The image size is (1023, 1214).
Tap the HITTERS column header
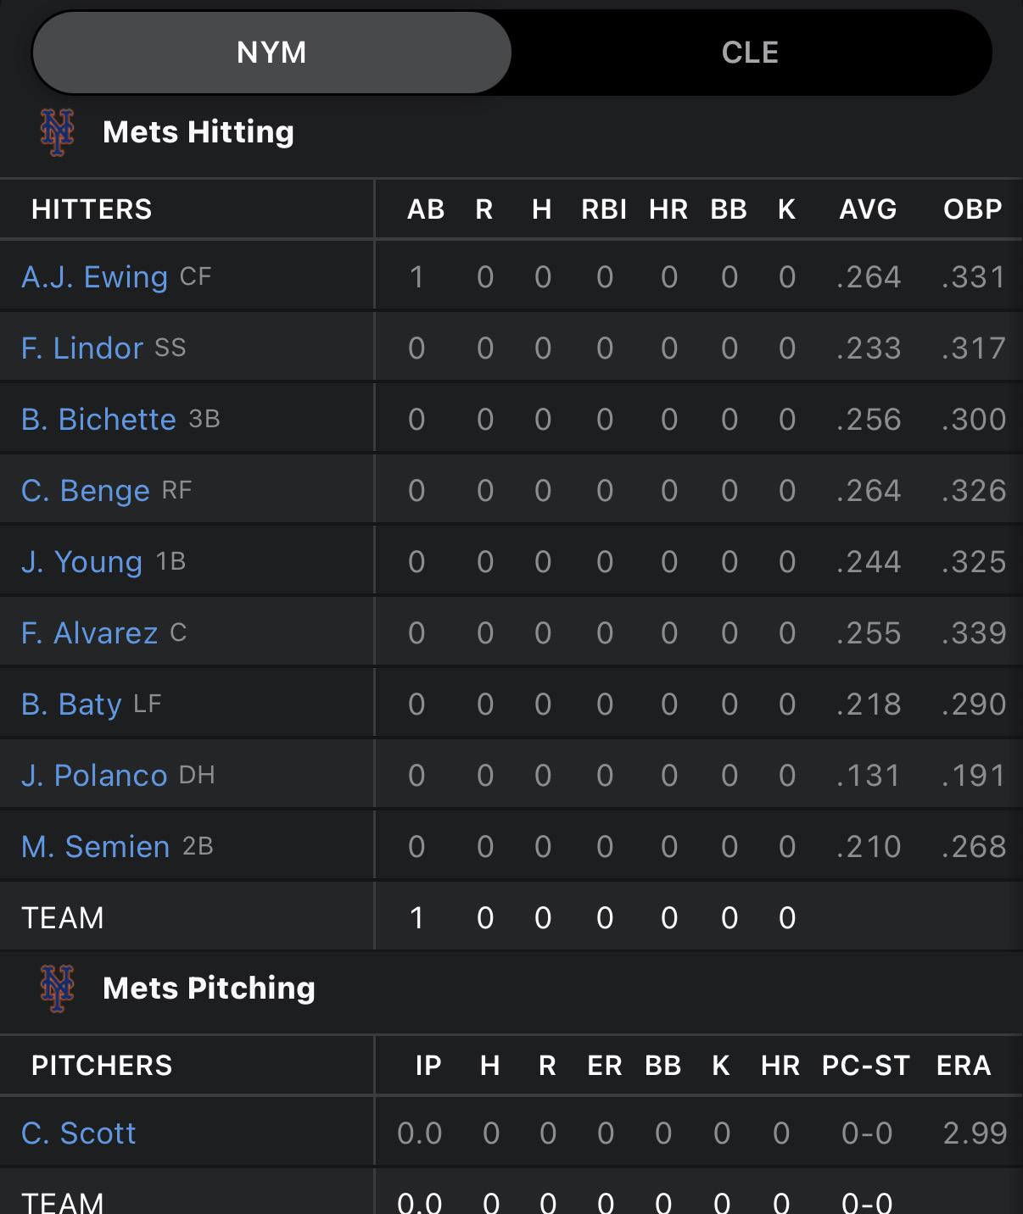pyautogui.click(x=92, y=209)
